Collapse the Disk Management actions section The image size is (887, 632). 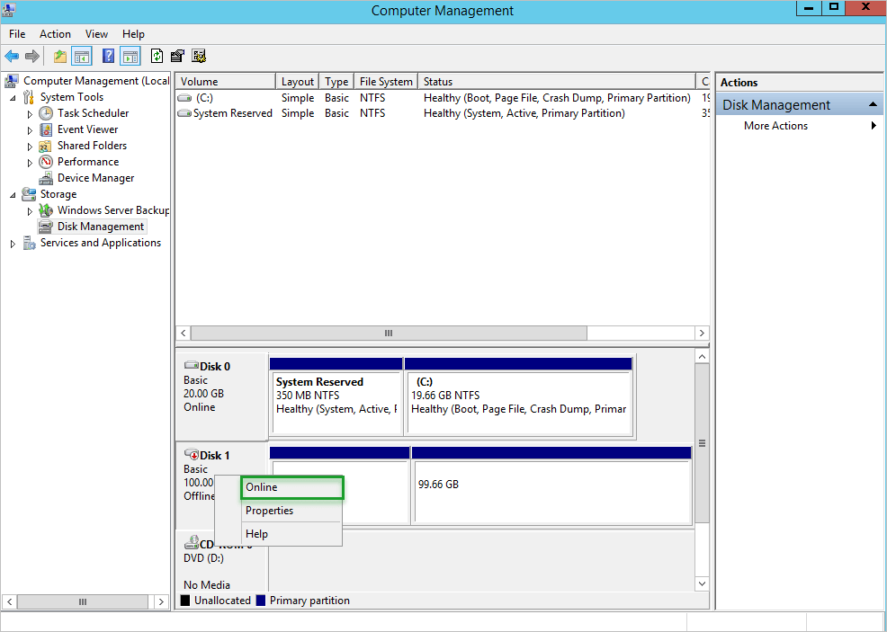[x=873, y=105]
